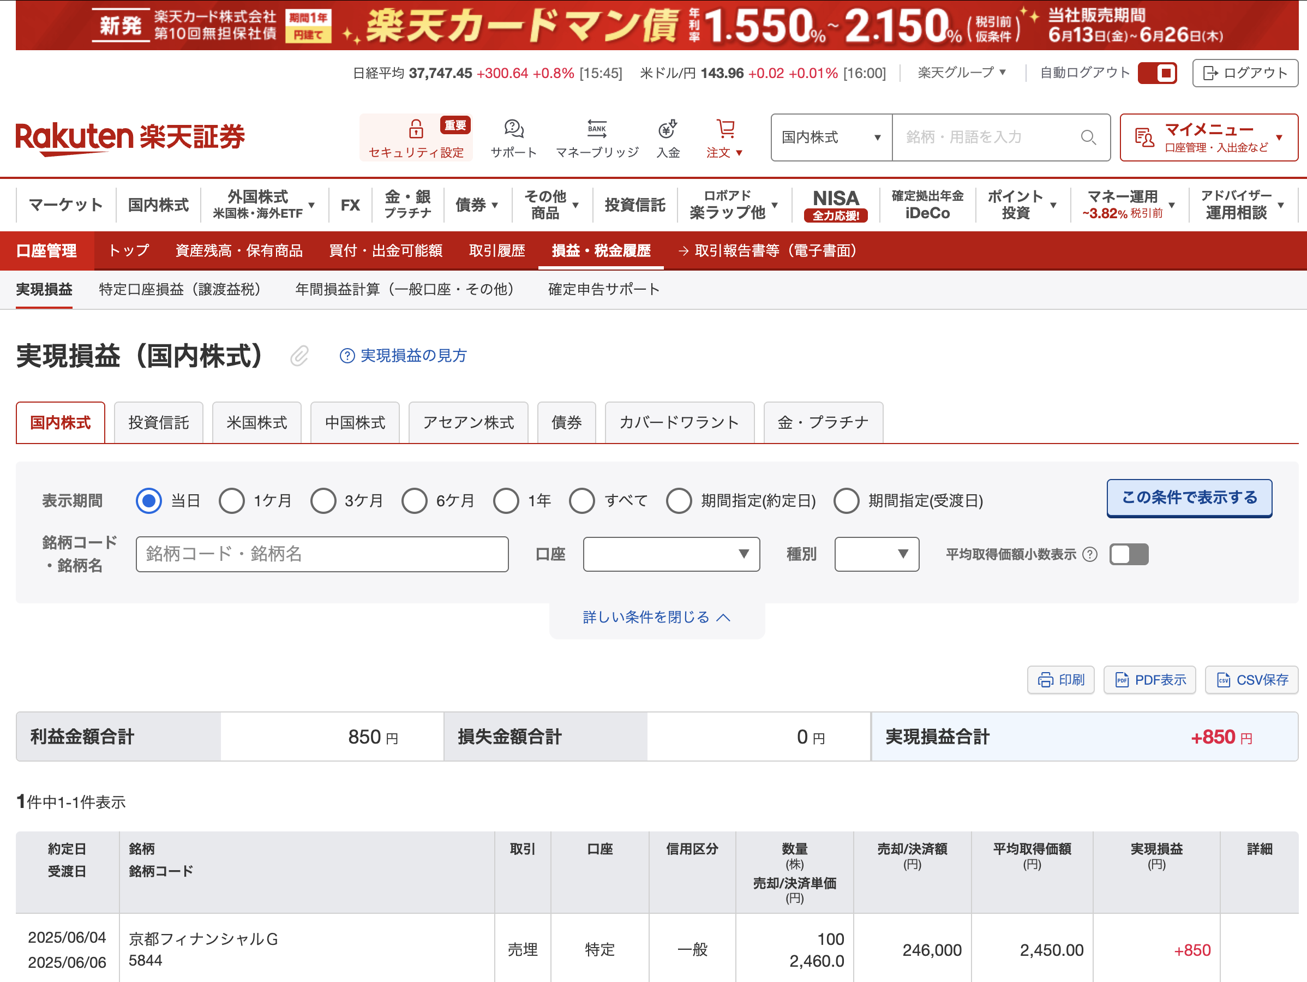Image resolution: width=1307 pixels, height=982 pixels.
Task: Open the 確定拠出年金 iDeCo item
Action: tap(927, 205)
